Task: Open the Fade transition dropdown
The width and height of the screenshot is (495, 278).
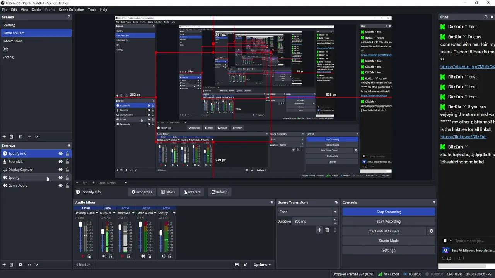Action: (307, 212)
